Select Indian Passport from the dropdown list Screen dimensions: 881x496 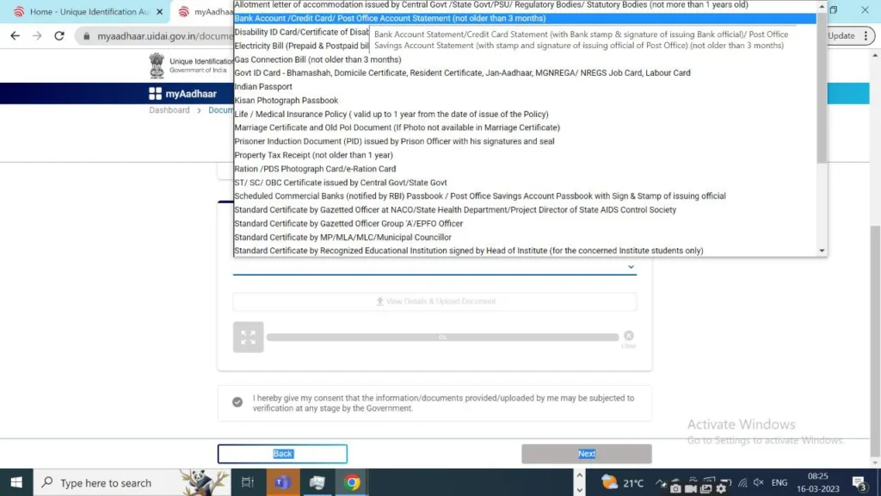(263, 87)
